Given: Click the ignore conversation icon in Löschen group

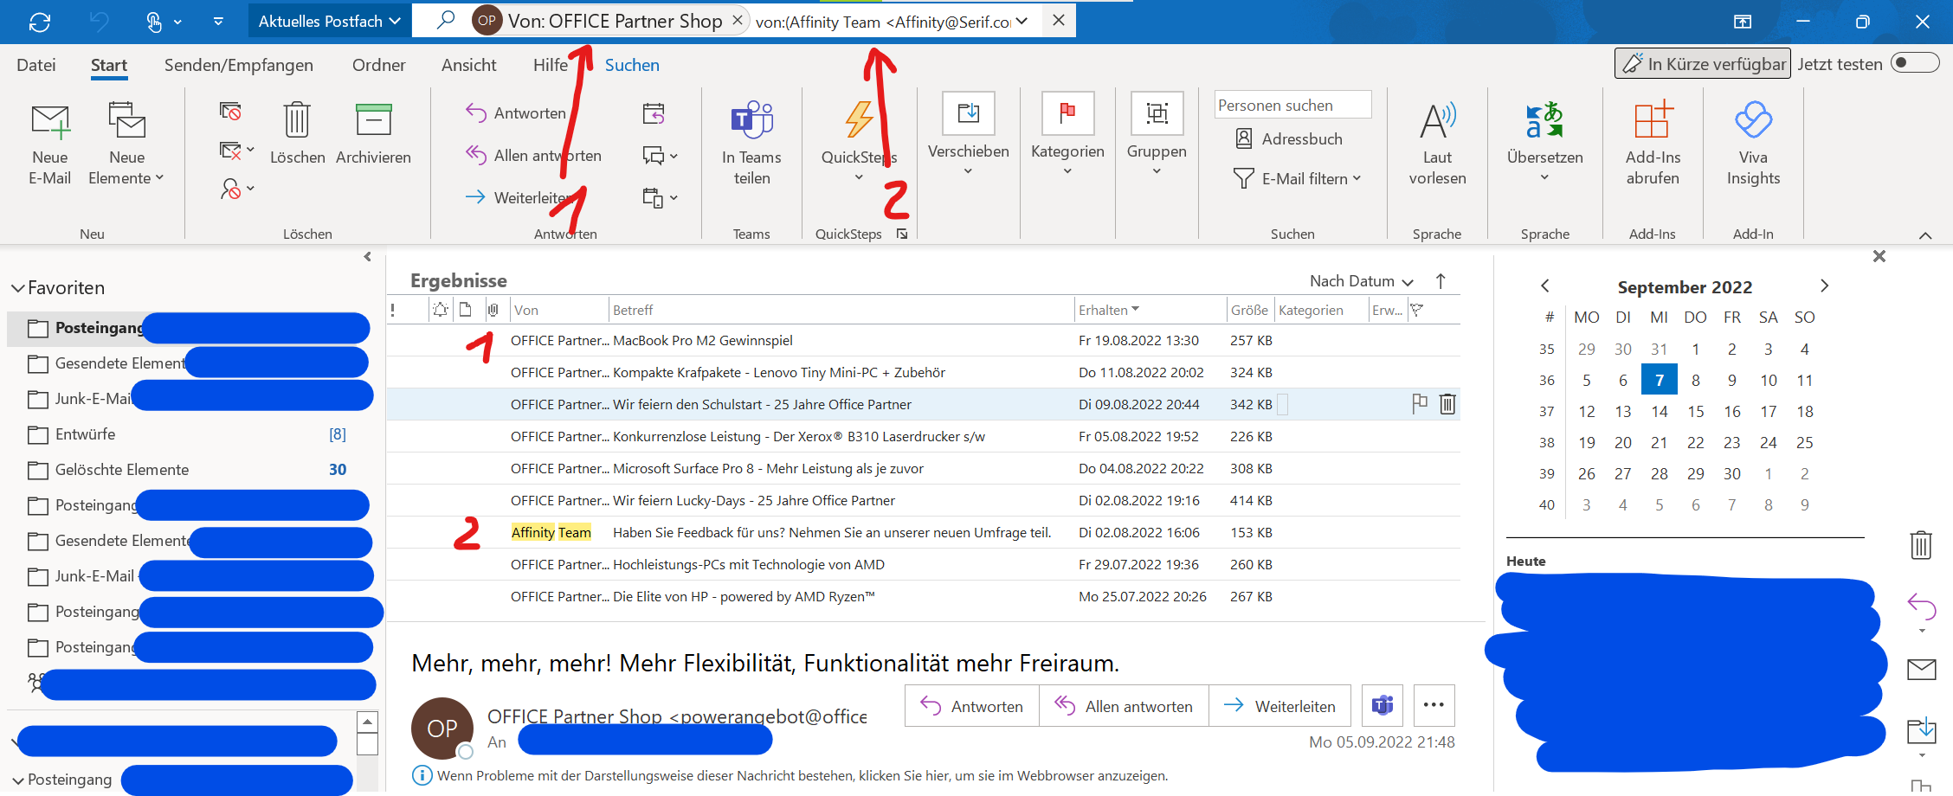Looking at the screenshot, I should tap(230, 111).
